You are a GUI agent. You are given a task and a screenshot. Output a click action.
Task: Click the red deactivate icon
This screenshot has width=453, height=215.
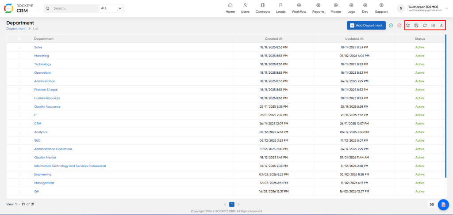399,25
